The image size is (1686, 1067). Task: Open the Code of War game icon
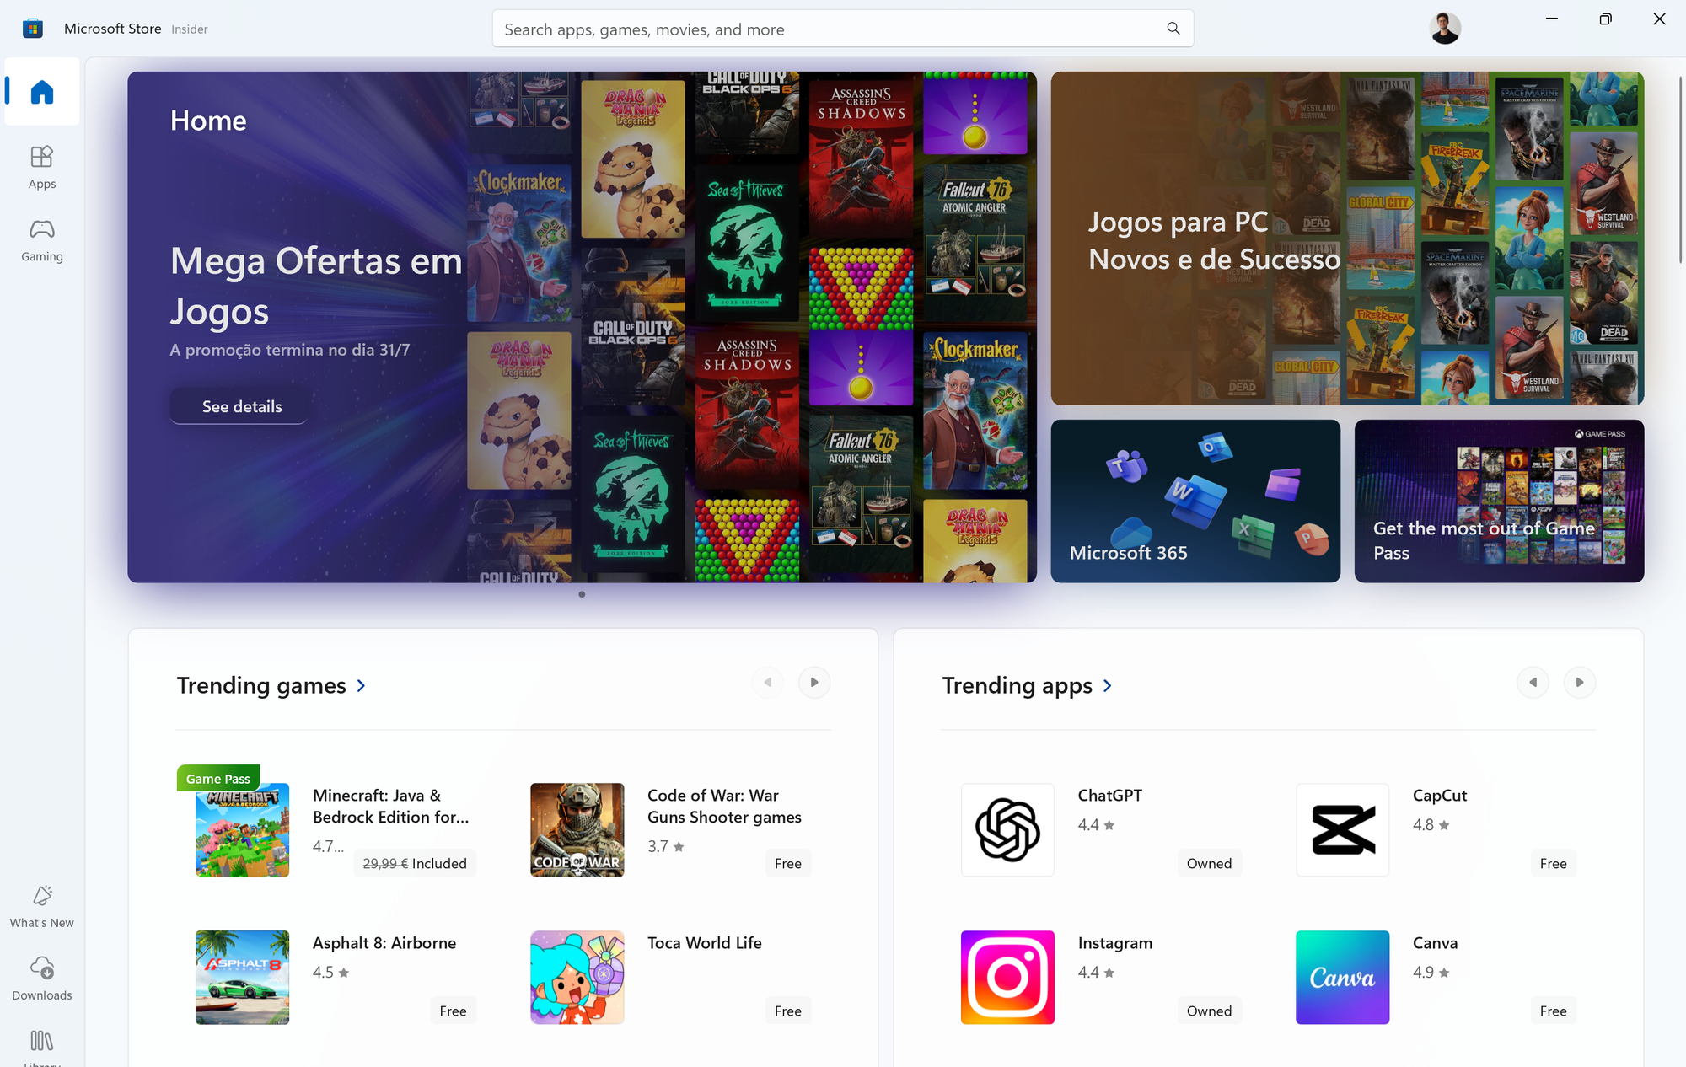pyautogui.click(x=577, y=829)
